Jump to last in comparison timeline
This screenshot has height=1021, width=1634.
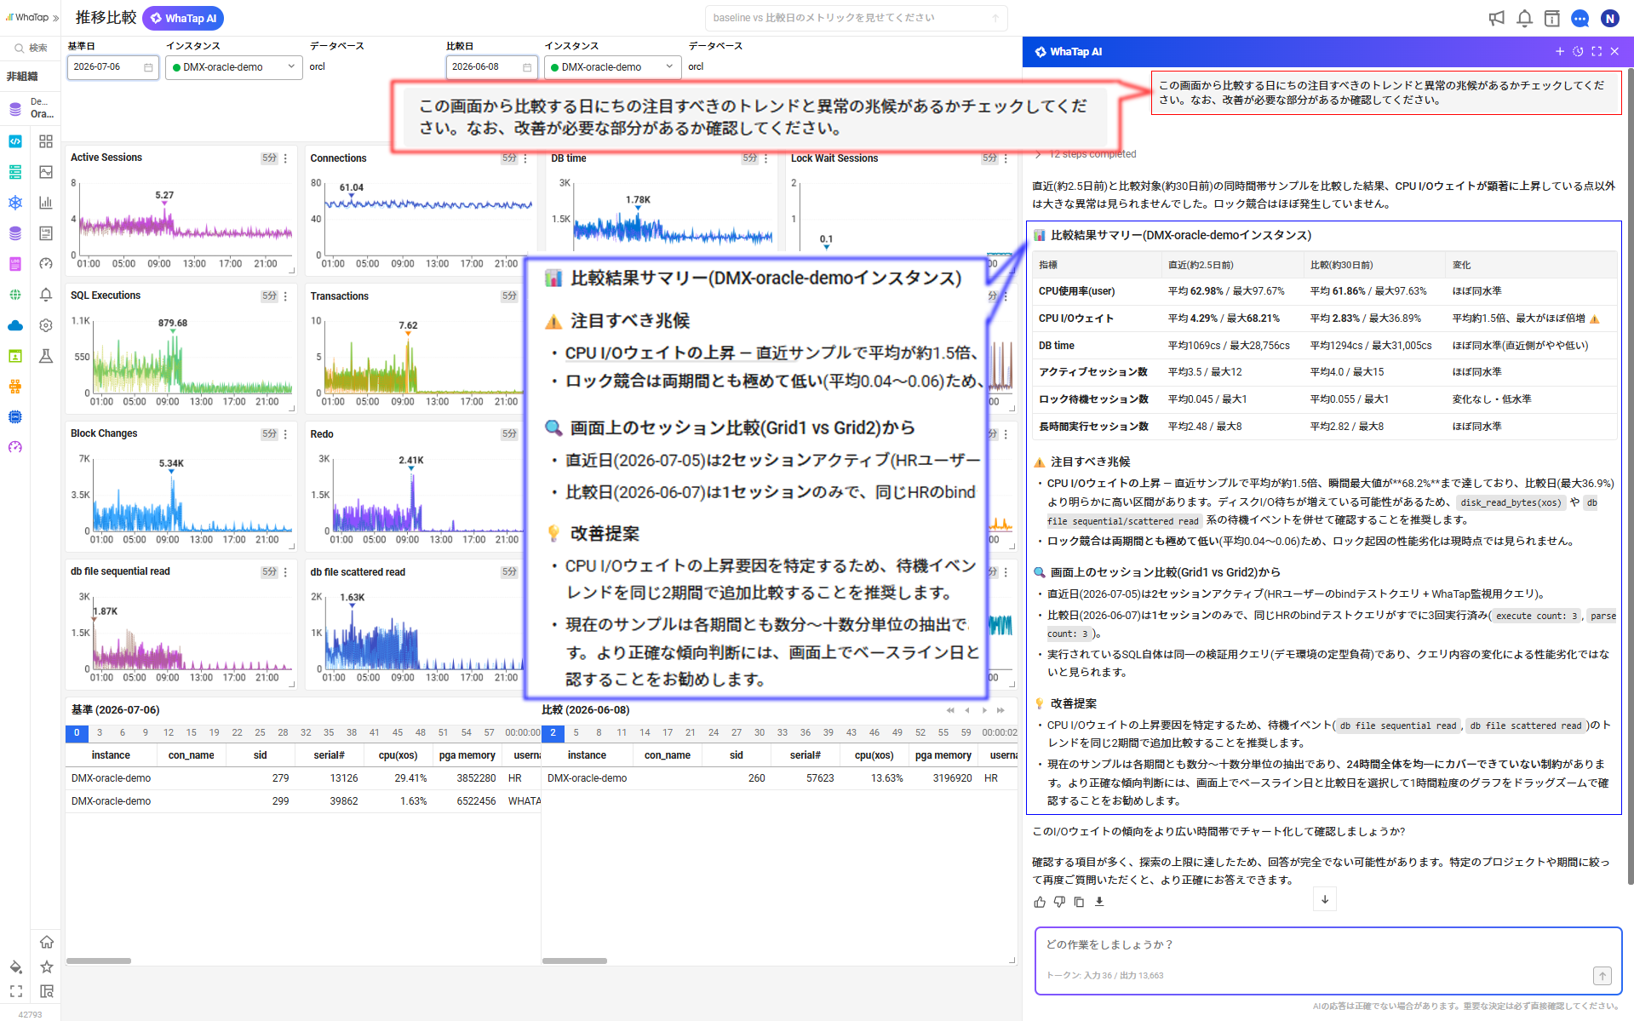point(1001,710)
